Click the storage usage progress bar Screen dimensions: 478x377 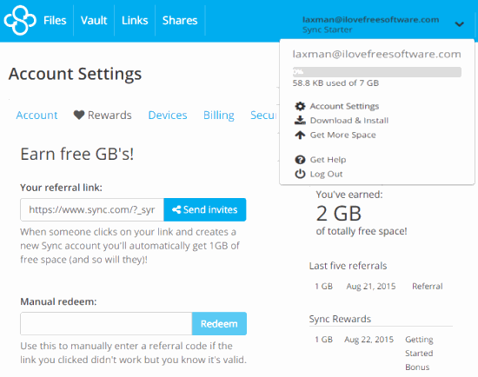pos(377,72)
